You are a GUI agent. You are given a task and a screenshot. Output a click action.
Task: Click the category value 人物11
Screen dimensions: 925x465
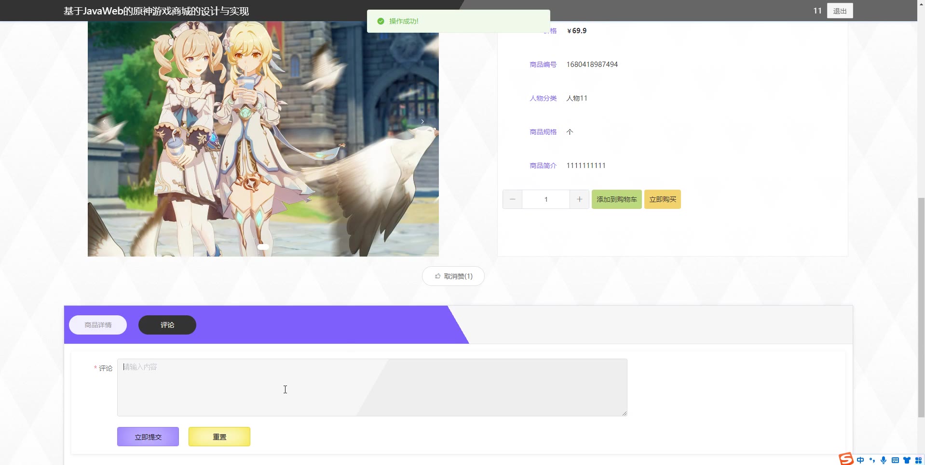[x=577, y=98]
